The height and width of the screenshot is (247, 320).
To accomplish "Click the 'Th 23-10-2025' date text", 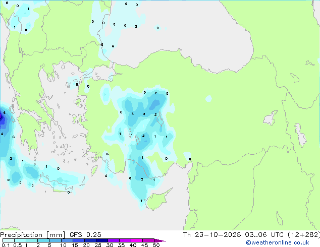I will 212,235.
